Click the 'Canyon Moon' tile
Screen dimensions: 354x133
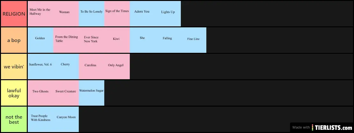coord(66,119)
